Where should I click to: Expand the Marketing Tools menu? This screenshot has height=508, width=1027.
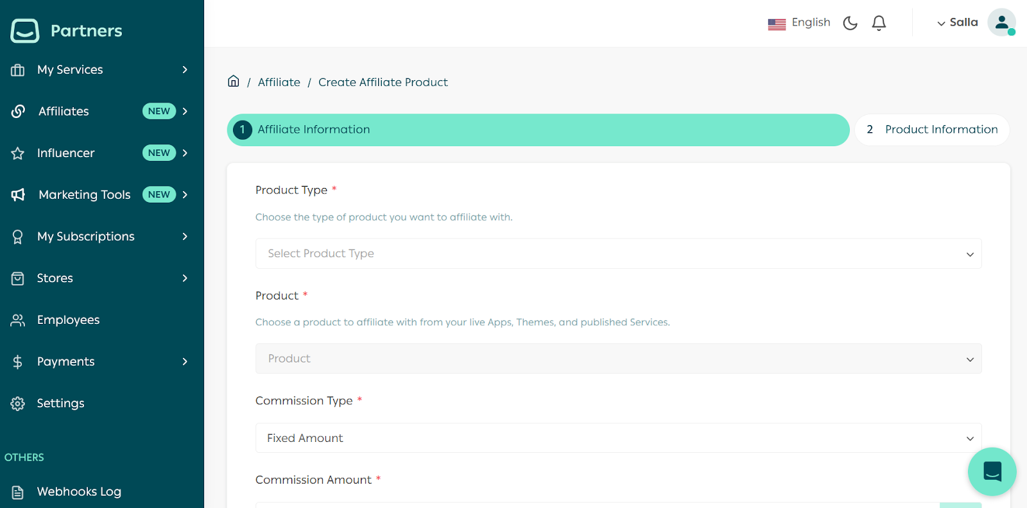point(100,195)
